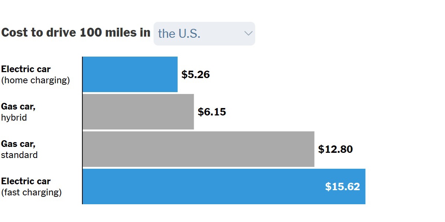Click the fast charging electric car bar
The height and width of the screenshot is (222, 445).
point(200,186)
